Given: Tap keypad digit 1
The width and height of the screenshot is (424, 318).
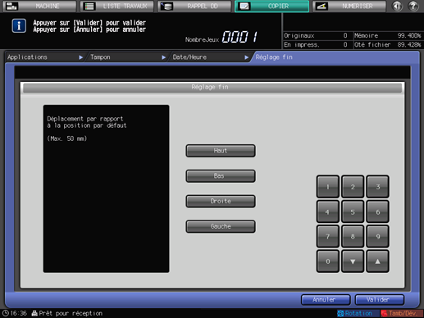Looking at the screenshot, I should 328,187.
